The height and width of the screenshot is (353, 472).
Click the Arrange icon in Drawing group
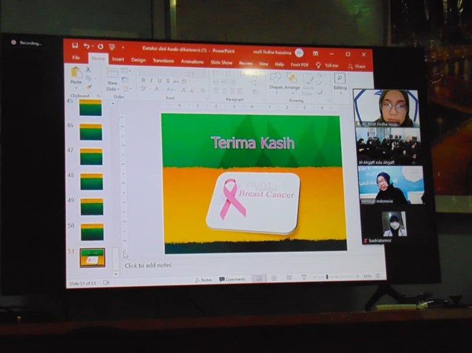click(292, 78)
